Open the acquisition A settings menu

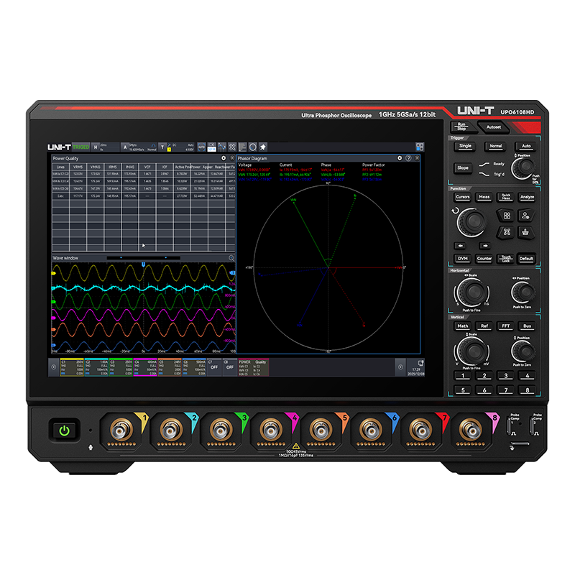[x=139, y=147]
